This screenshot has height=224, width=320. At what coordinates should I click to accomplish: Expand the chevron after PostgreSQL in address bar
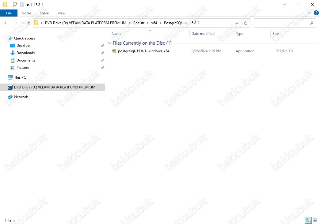point(186,23)
